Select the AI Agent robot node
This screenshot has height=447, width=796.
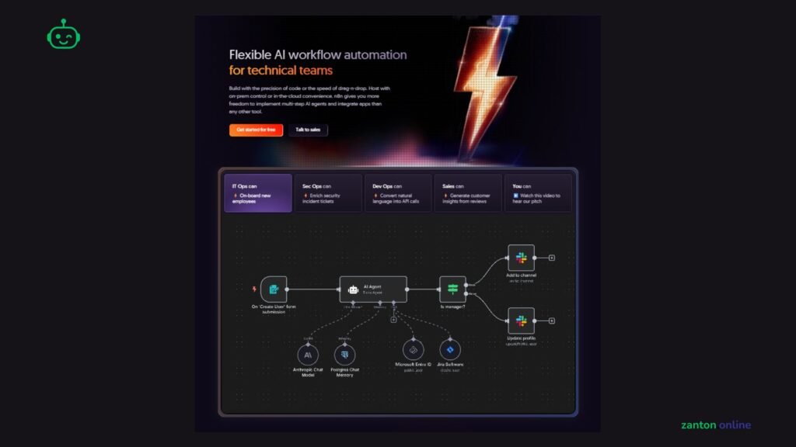click(373, 289)
